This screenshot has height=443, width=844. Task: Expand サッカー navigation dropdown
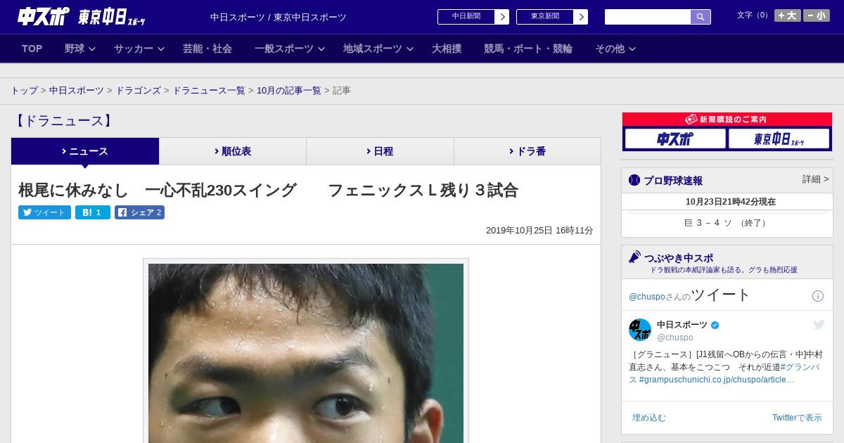[x=139, y=49]
